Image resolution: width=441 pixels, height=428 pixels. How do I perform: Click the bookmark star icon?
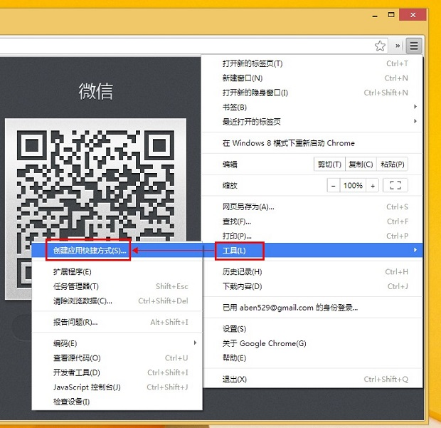coord(381,46)
